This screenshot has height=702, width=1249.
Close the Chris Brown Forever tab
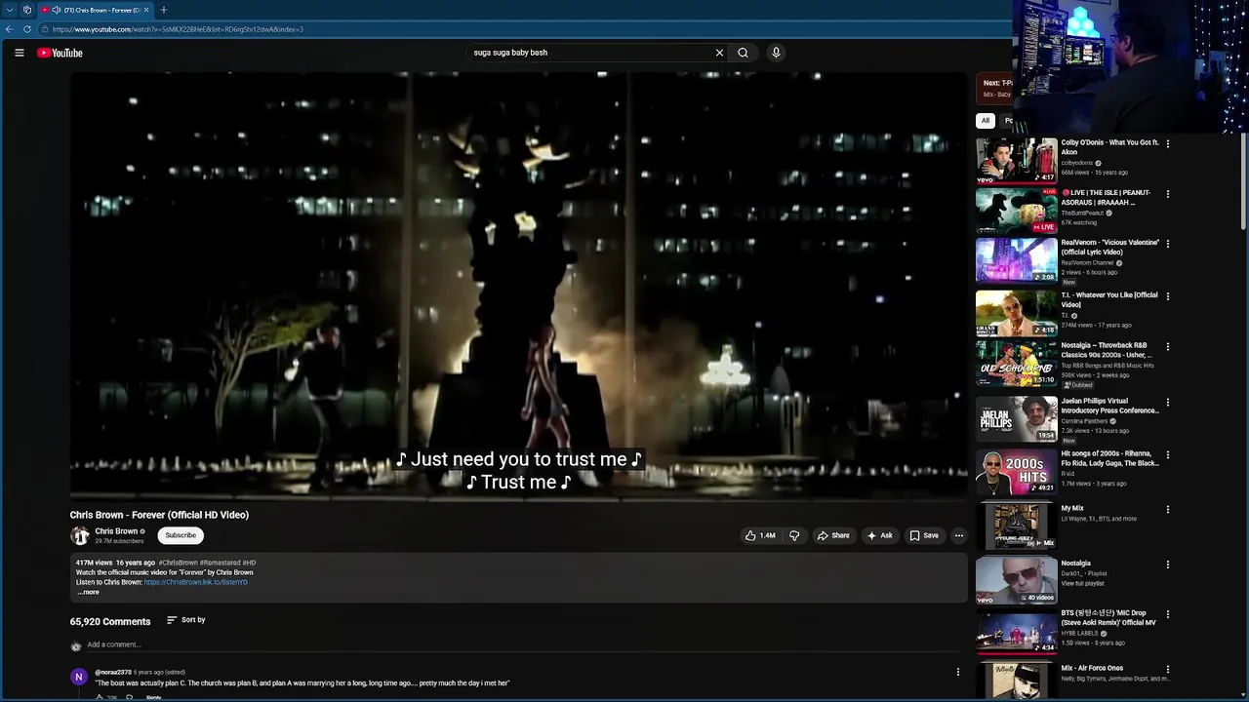point(146,10)
